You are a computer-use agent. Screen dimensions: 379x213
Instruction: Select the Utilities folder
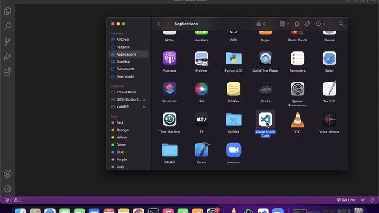233,120
